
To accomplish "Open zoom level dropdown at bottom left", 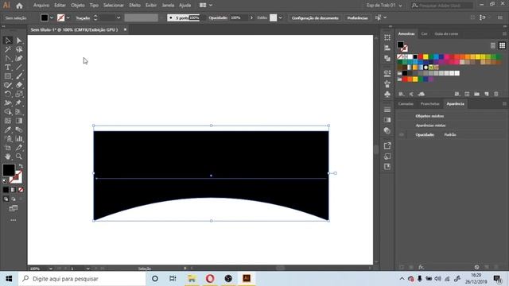I will [51, 269].
